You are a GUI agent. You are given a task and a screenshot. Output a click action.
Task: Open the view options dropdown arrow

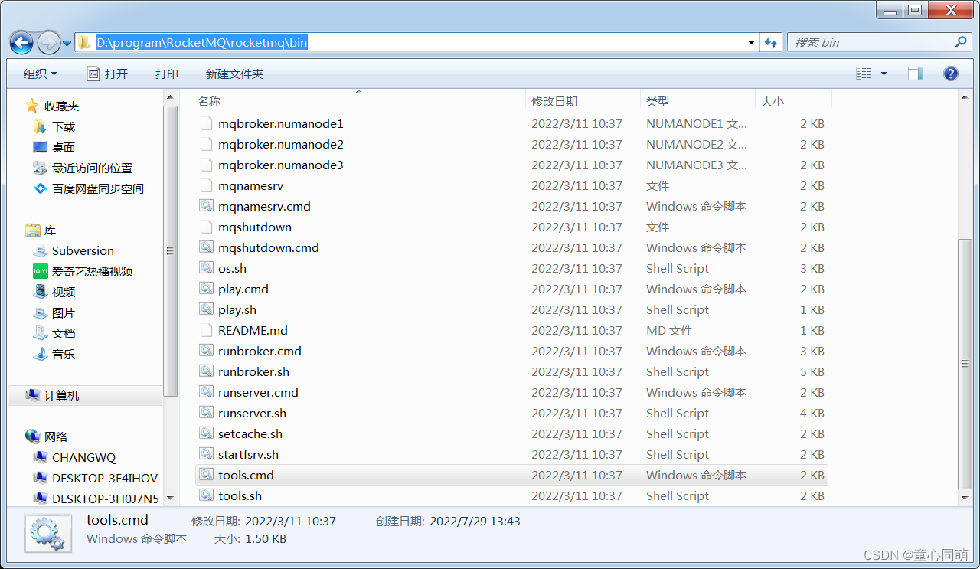884,74
